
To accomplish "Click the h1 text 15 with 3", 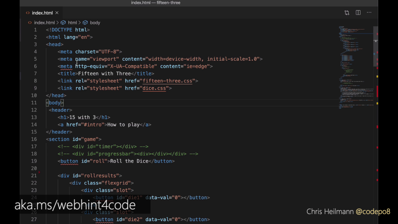I will [x=82, y=117].
